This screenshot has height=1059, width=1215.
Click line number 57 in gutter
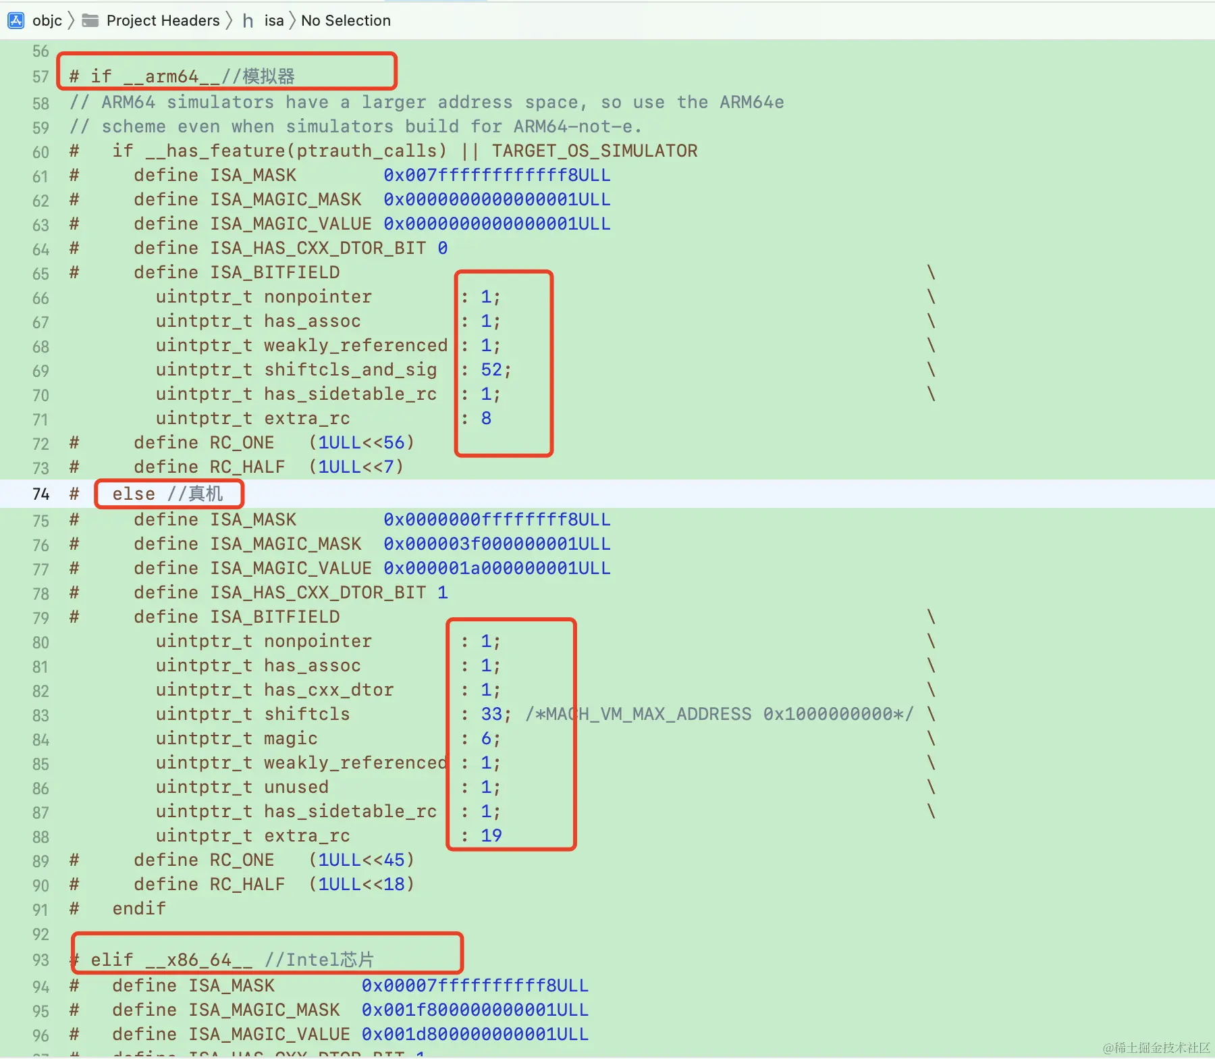40,77
